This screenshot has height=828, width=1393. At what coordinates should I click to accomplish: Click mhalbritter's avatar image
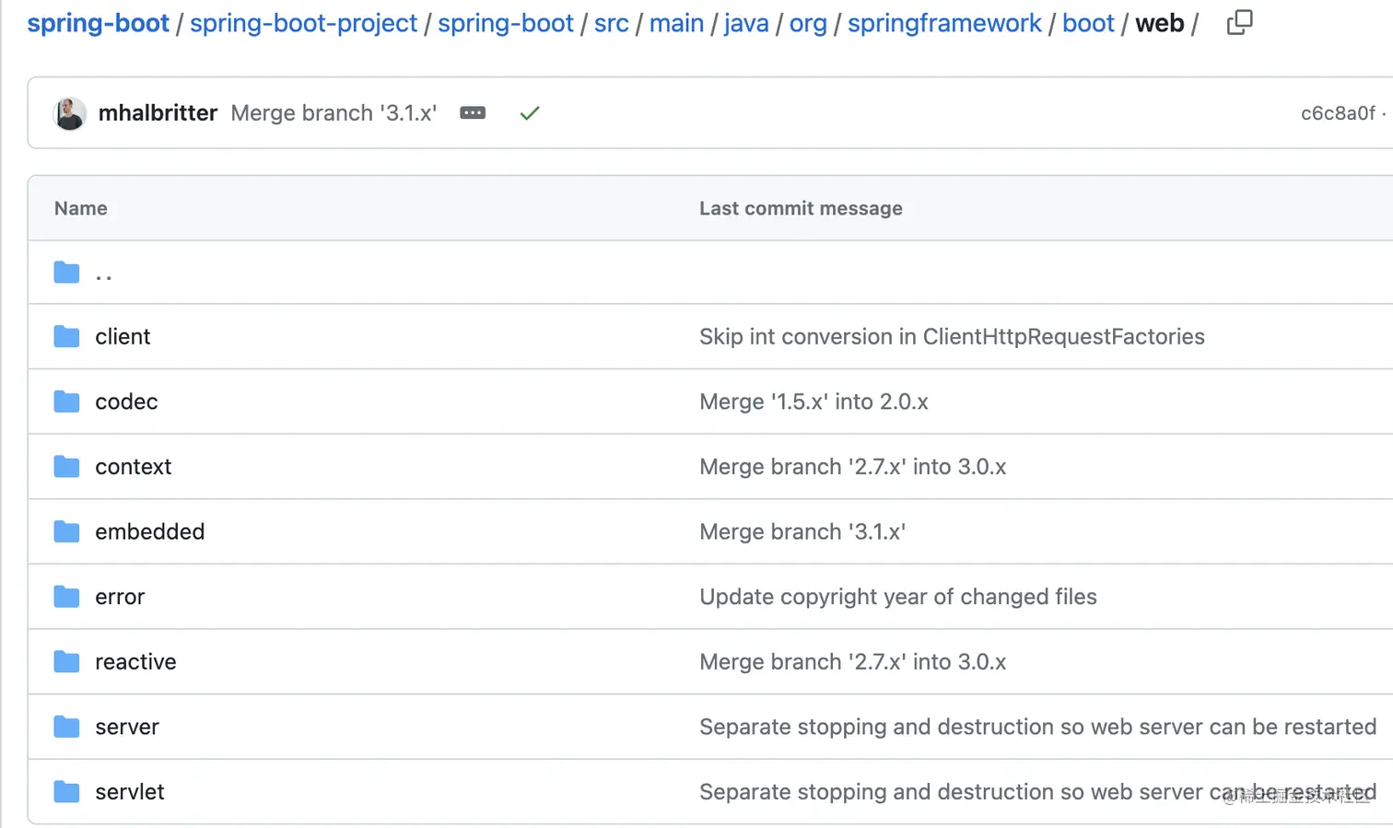tap(70, 113)
